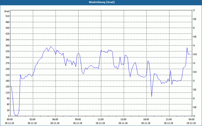
Task: Click the 28.12.18 date under 12:00
Action: coord(100,123)
